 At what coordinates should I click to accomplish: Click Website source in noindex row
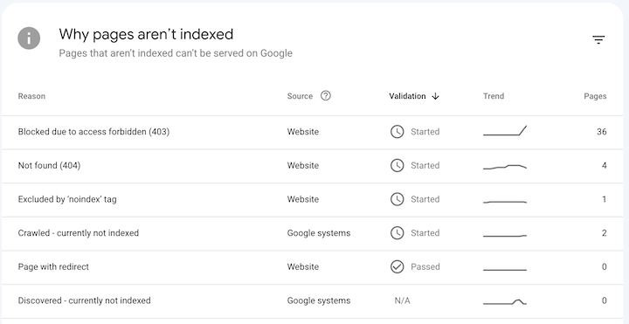click(x=303, y=199)
